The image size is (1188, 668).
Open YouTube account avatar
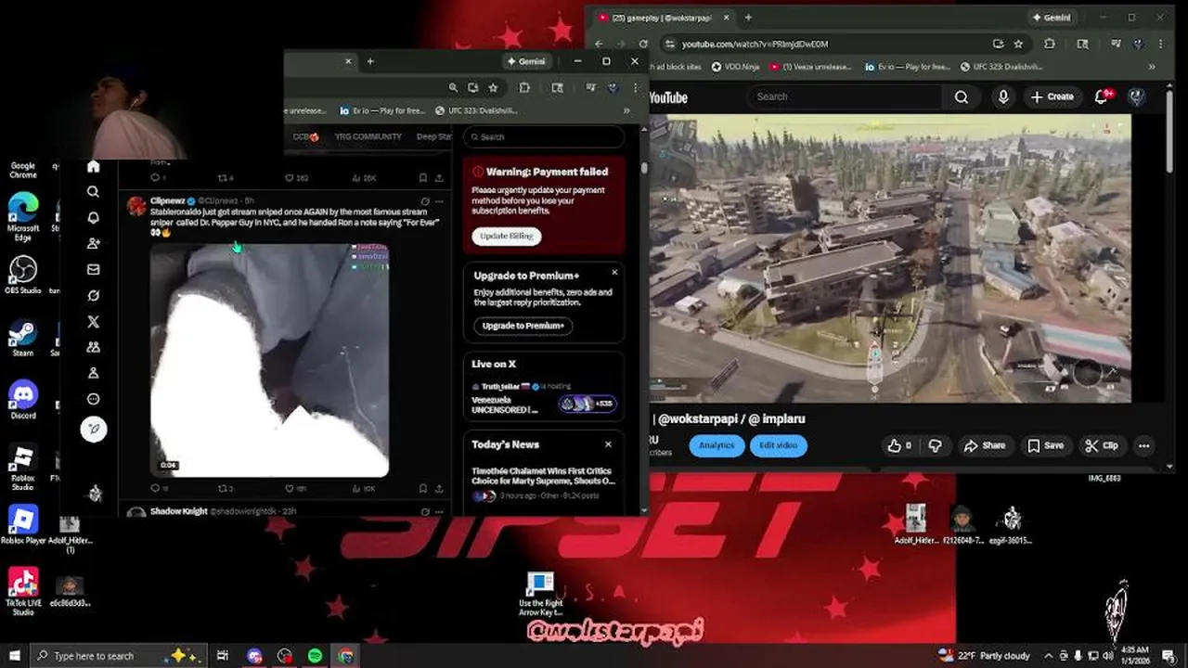click(x=1136, y=96)
